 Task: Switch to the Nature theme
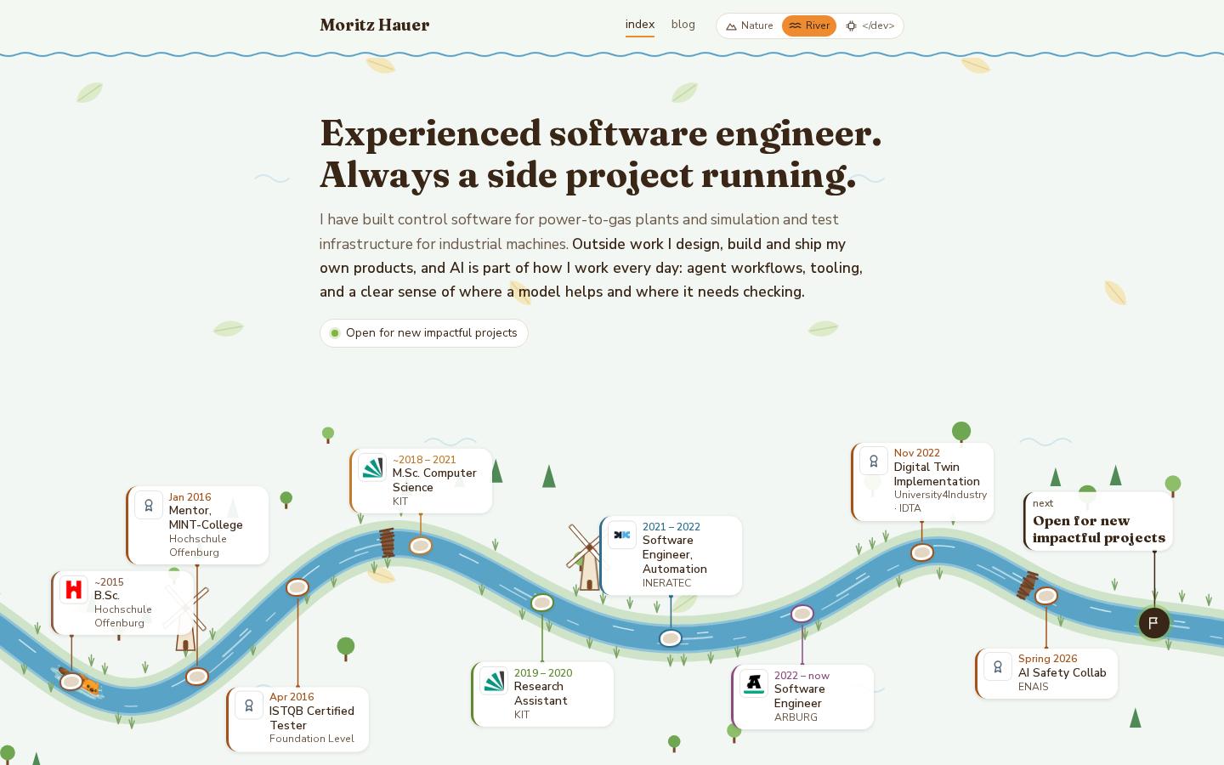750,25
